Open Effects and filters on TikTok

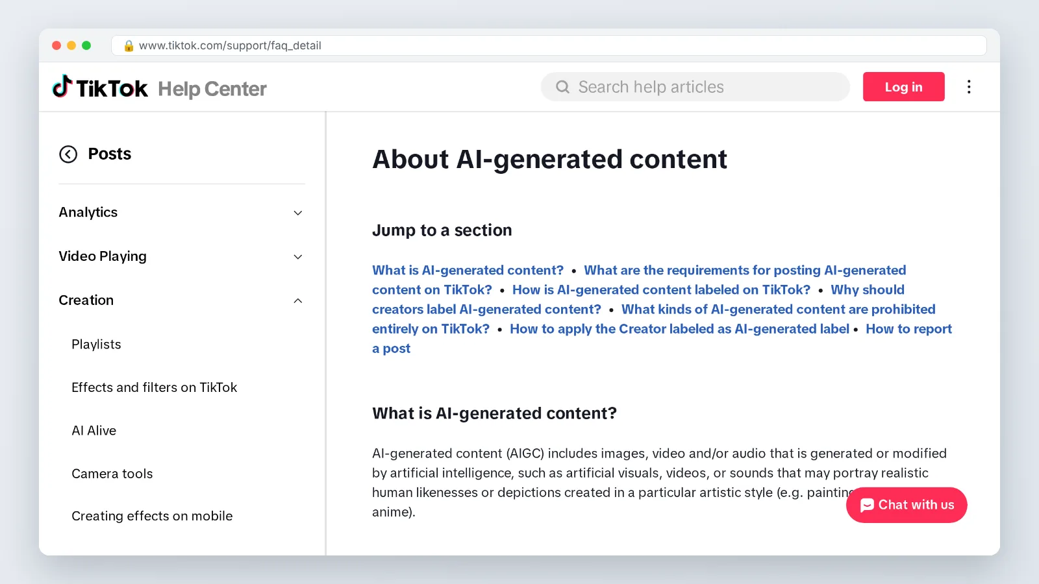[155, 387]
